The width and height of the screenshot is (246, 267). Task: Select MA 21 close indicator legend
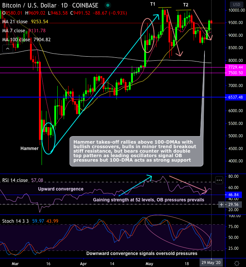click(15, 22)
